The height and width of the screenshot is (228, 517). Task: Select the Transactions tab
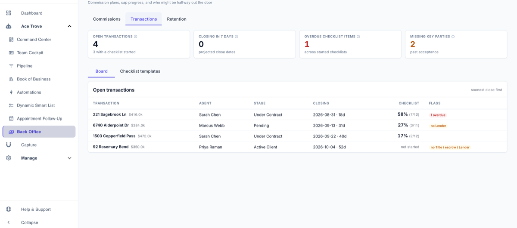(x=144, y=19)
